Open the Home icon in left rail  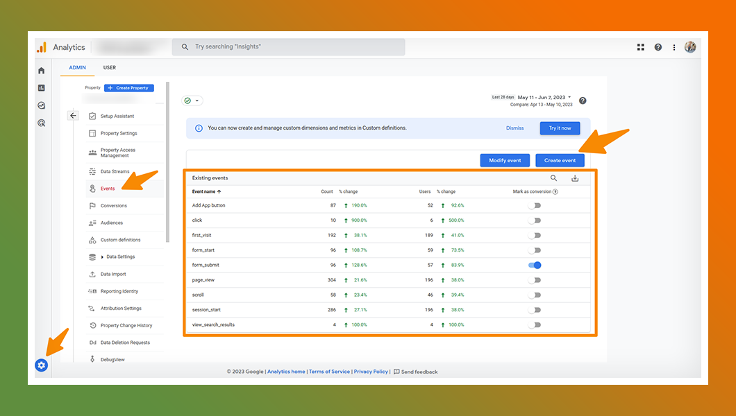point(42,71)
